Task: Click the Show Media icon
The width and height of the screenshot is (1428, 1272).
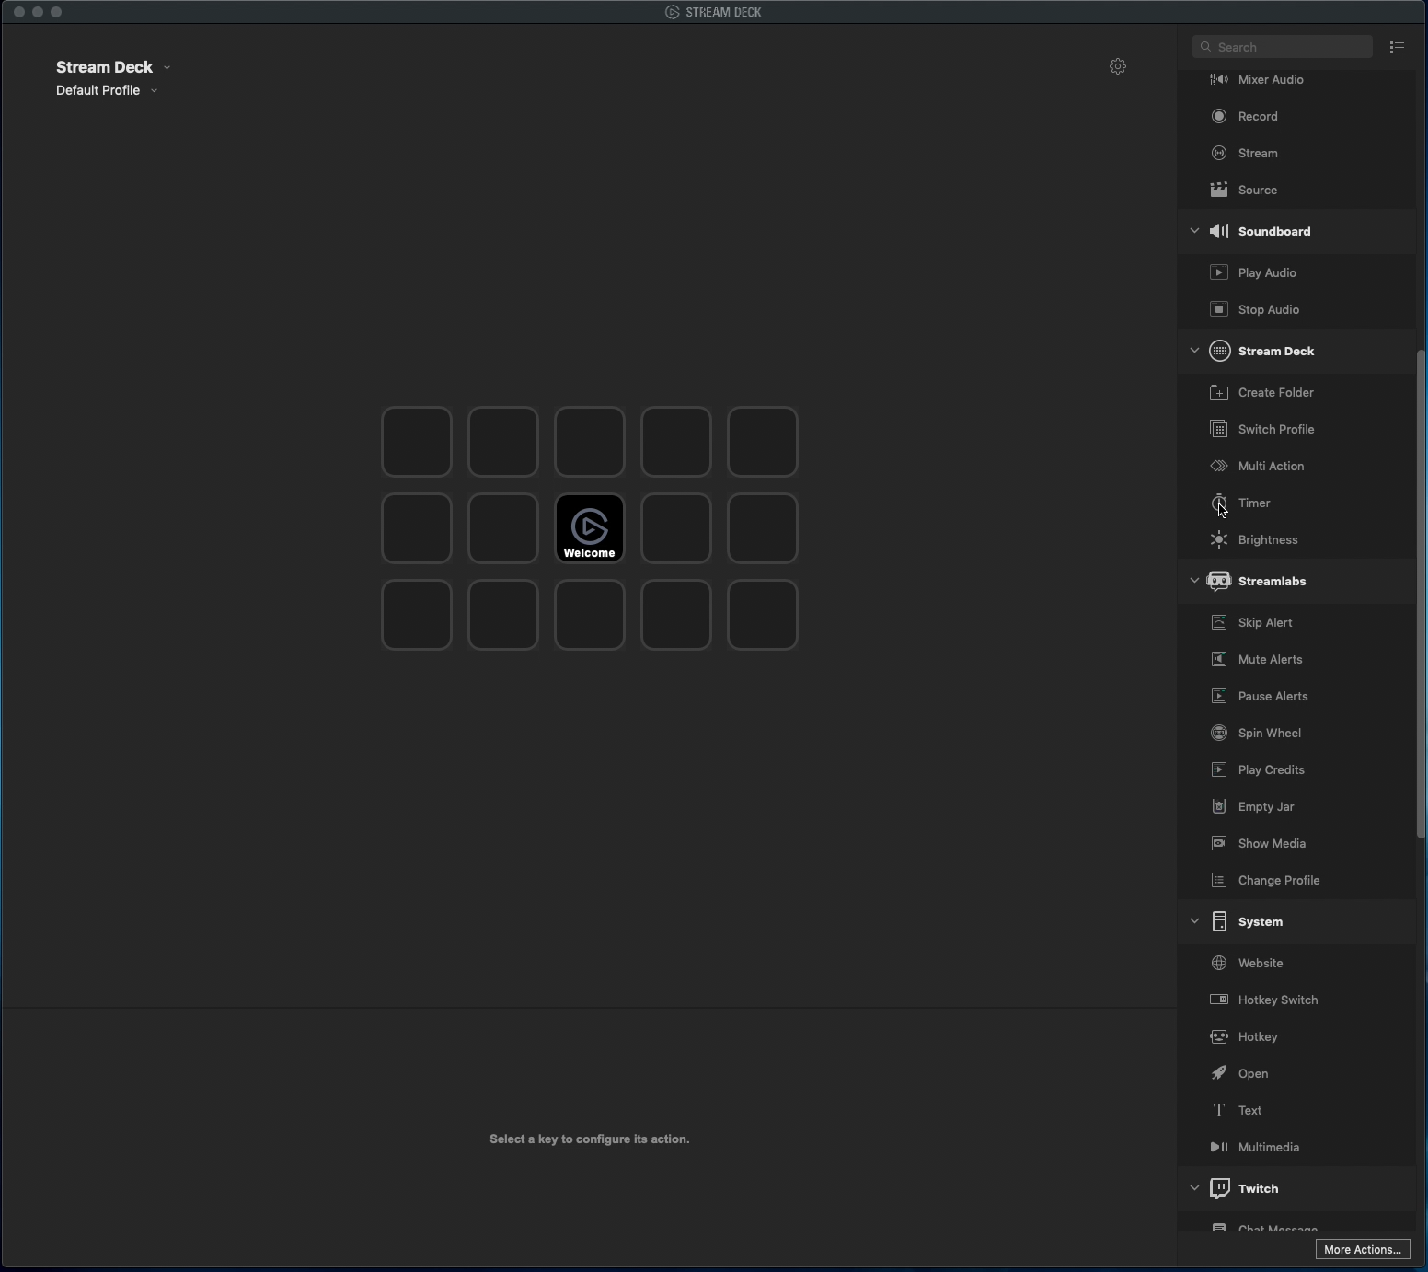Action: [1219, 843]
